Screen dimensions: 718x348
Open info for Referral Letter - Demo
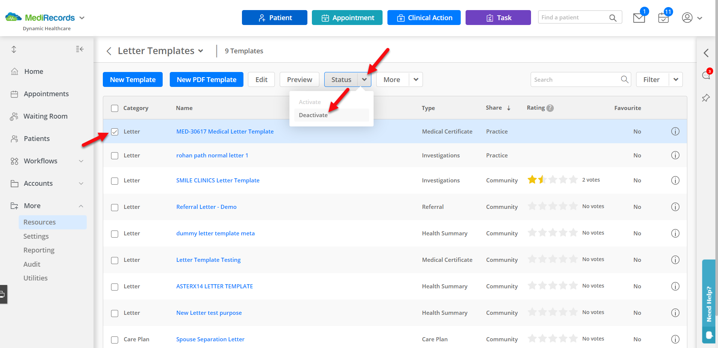point(675,207)
